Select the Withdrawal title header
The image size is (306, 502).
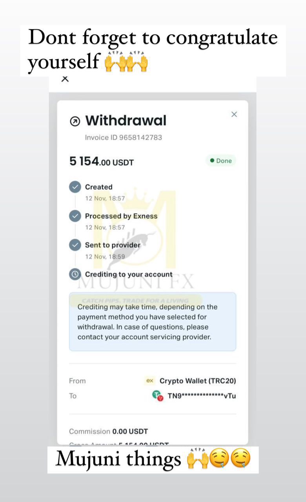pos(126,120)
